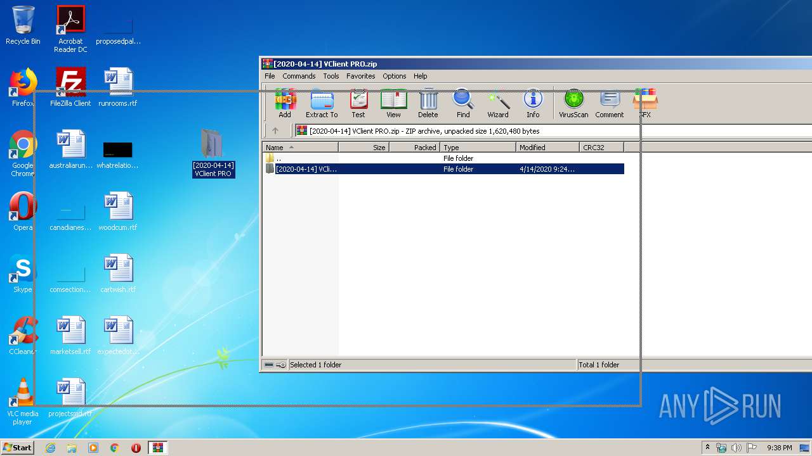The height and width of the screenshot is (456, 812).
Task: Click the SFX toolbar icon
Action: 645,104
